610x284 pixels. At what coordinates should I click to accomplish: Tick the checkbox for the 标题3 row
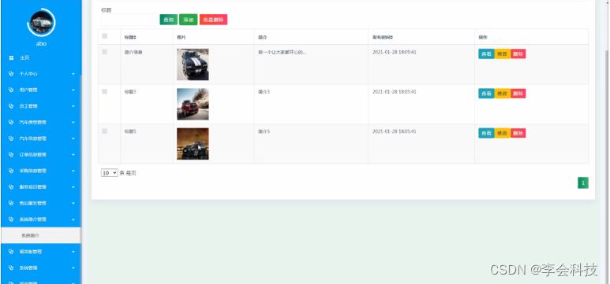pyautogui.click(x=104, y=91)
